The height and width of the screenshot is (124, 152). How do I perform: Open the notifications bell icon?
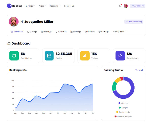point(120,6)
